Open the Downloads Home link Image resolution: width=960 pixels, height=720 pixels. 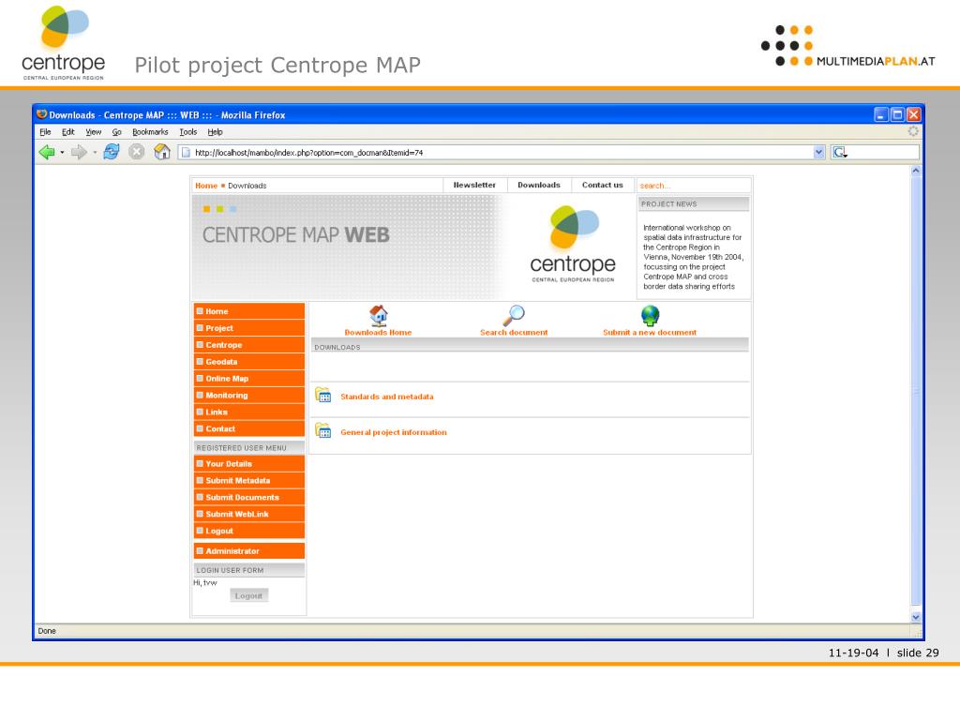click(378, 333)
